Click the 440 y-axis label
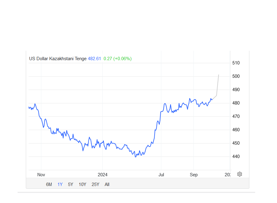 (236, 157)
